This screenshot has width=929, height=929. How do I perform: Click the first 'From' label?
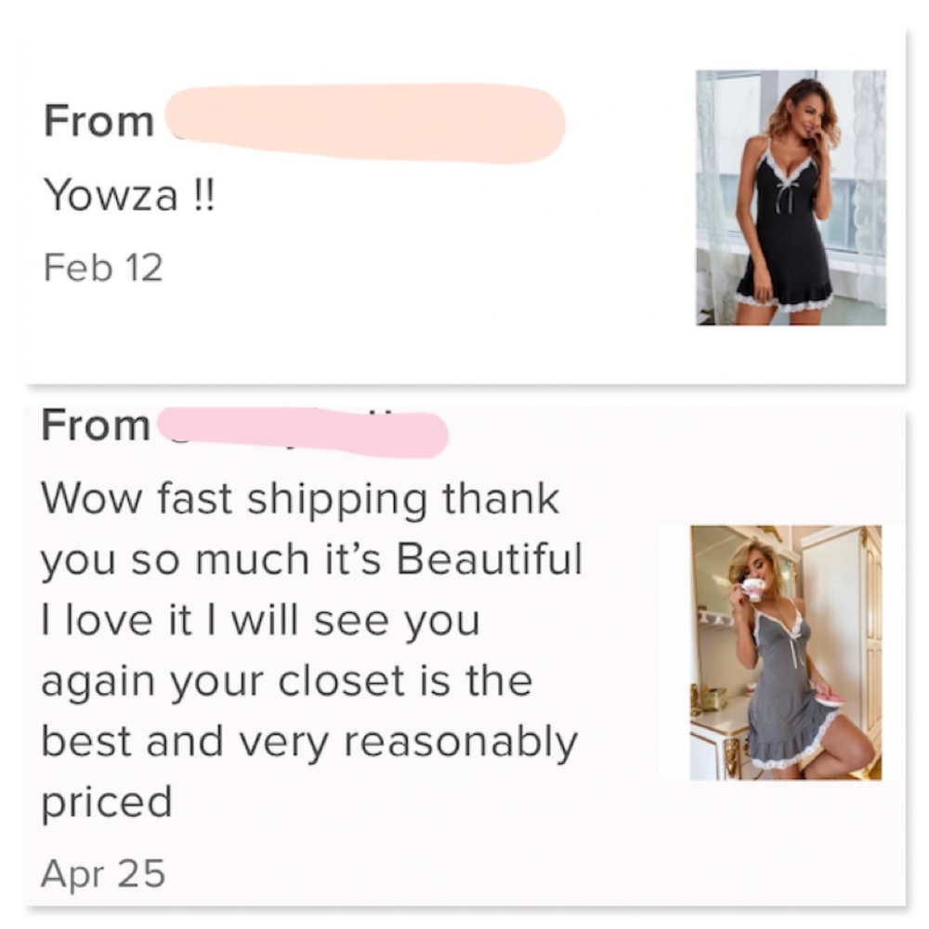click(99, 121)
